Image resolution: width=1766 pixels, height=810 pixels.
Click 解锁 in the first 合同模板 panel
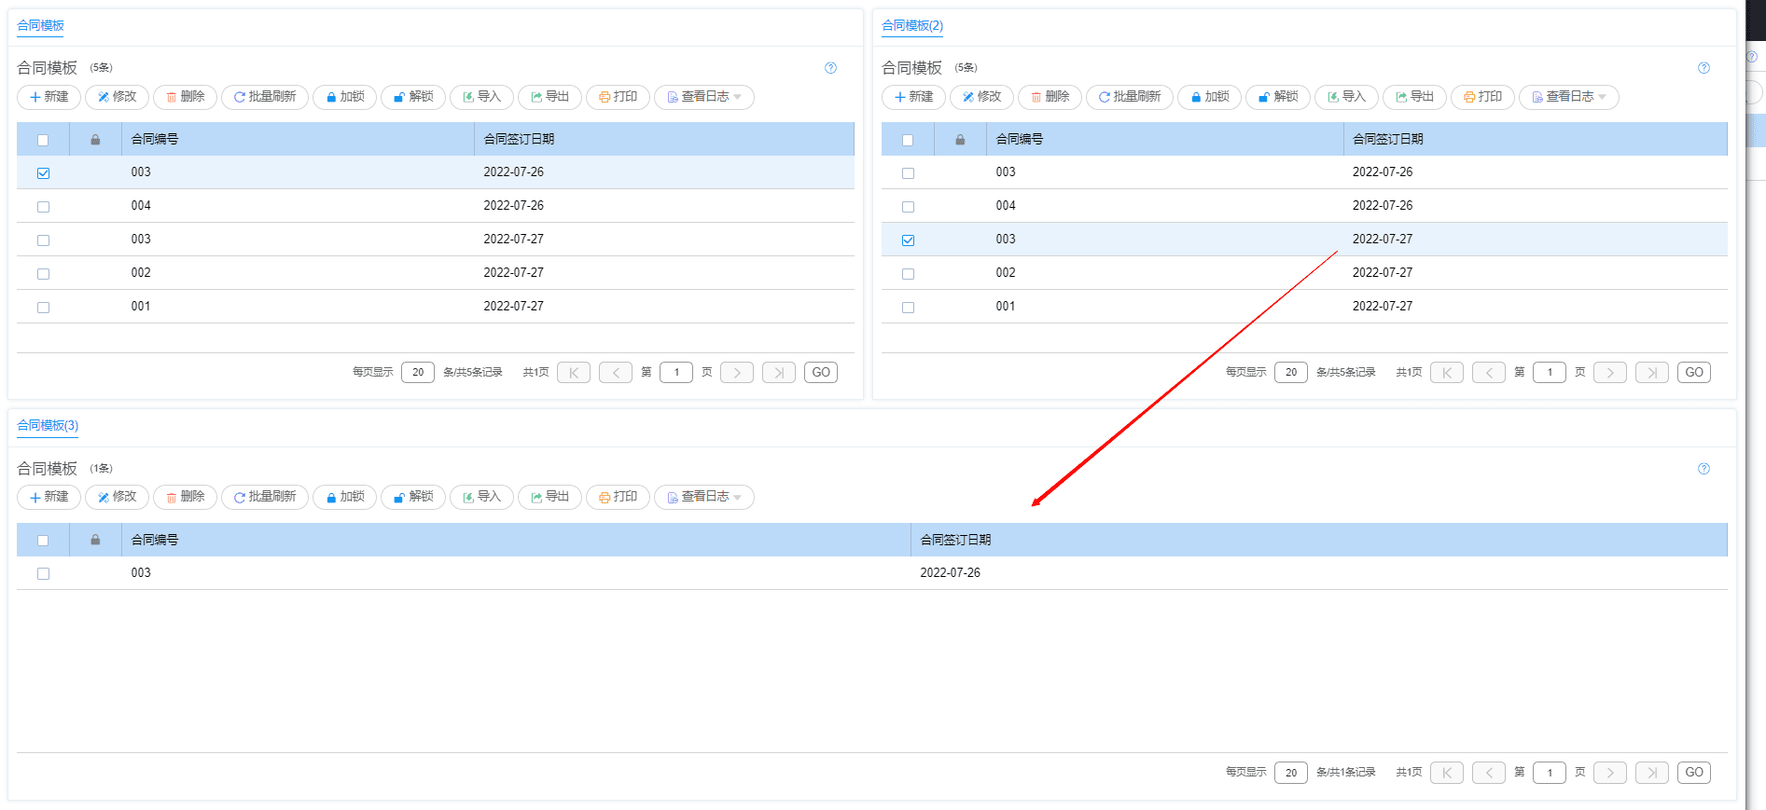pos(413,97)
